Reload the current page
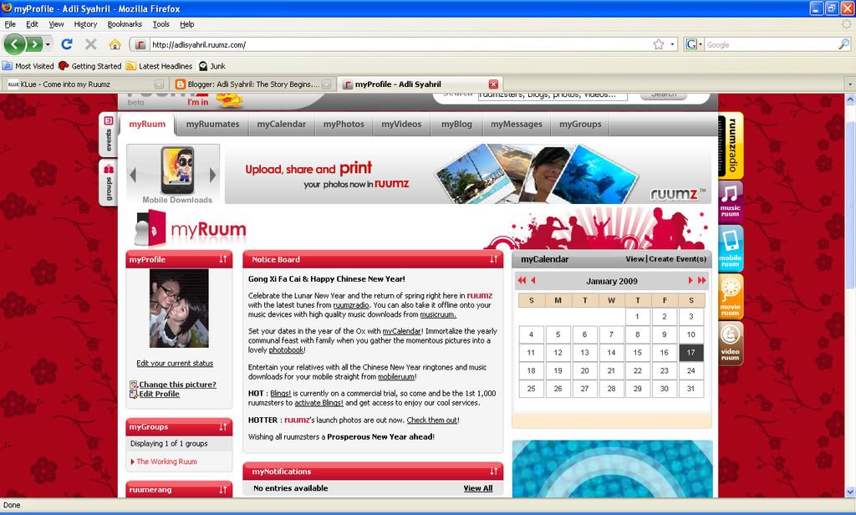Viewport: 856px width, 515px height. (x=67, y=44)
